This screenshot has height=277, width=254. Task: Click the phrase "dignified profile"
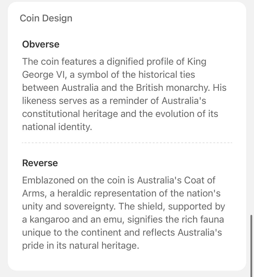coord(139,62)
